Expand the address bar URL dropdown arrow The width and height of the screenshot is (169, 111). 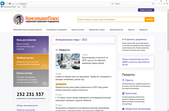coord(110,4)
